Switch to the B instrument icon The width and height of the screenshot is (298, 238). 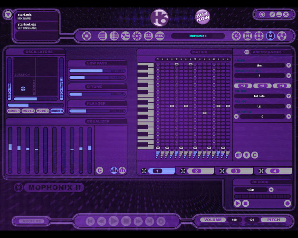(x=259, y=36)
